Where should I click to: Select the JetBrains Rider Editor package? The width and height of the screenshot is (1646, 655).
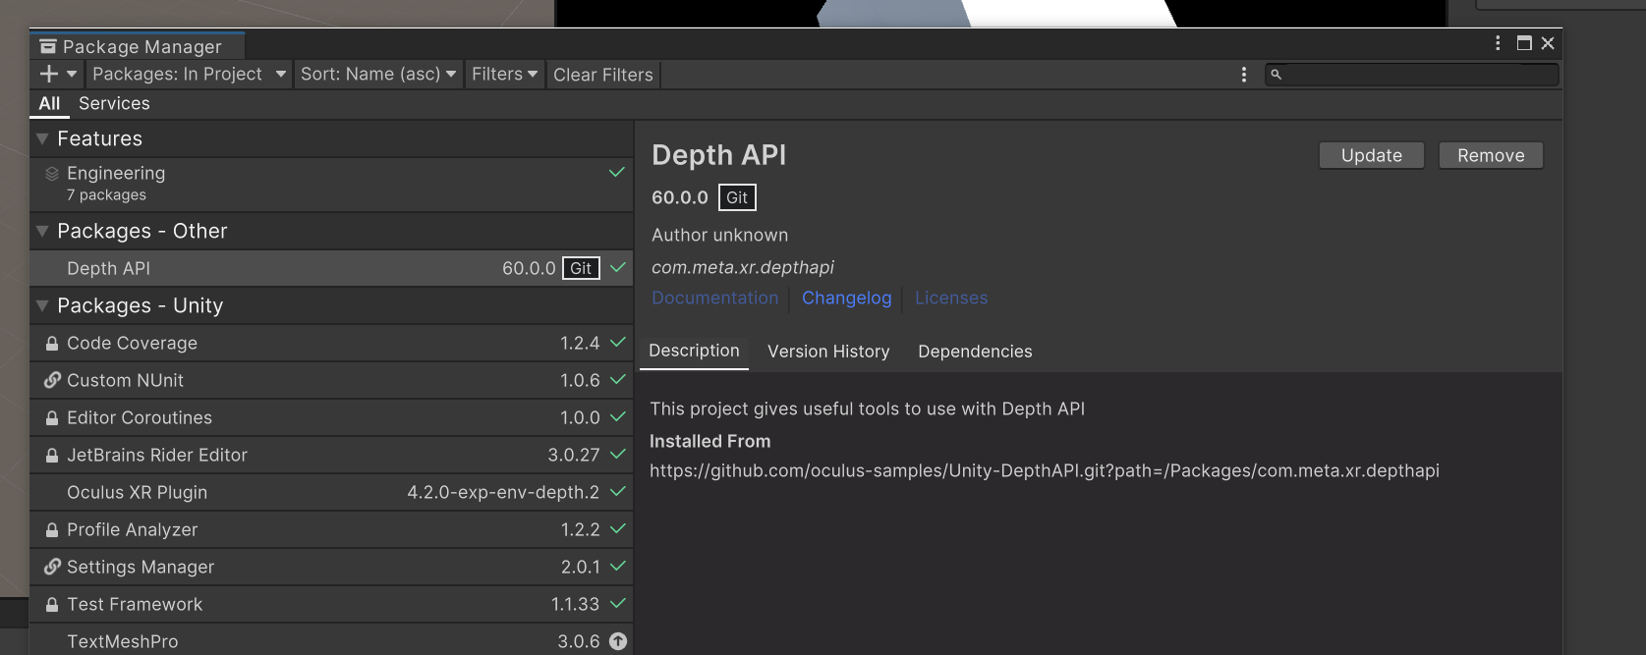pos(331,455)
